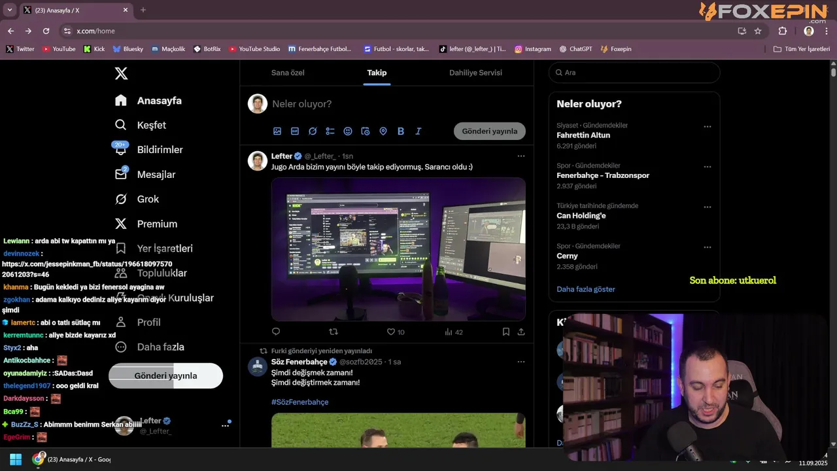This screenshot has width=837, height=471.
Task: Bookmark this page star icon
Action: tap(758, 31)
